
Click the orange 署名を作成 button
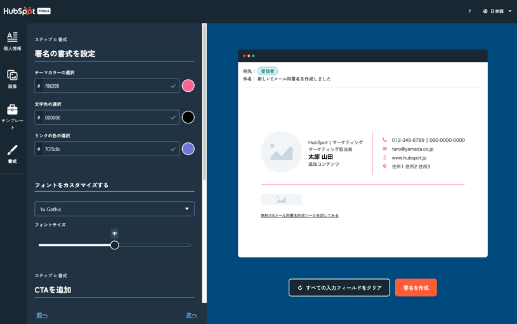pyautogui.click(x=416, y=287)
